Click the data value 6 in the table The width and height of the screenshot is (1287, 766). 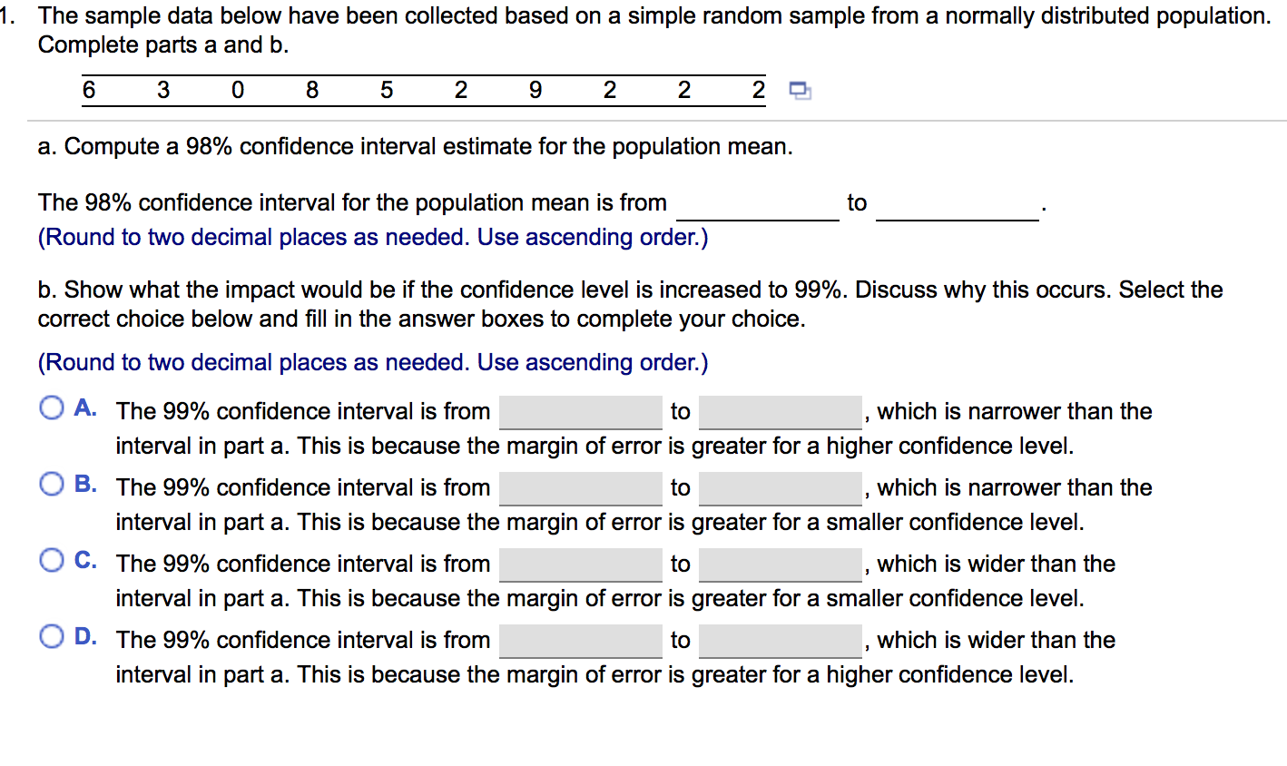[x=89, y=89]
